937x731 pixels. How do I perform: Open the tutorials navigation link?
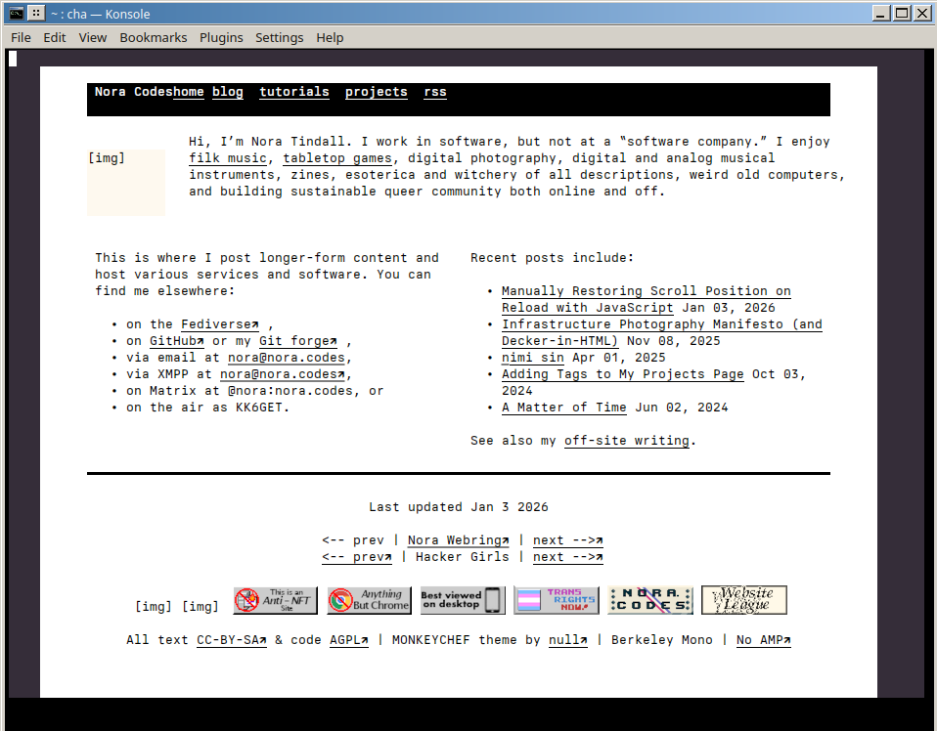[x=294, y=92]
